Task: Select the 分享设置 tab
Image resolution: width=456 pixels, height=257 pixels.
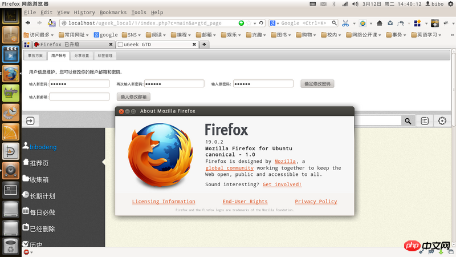Action: (x=82, y=55)
